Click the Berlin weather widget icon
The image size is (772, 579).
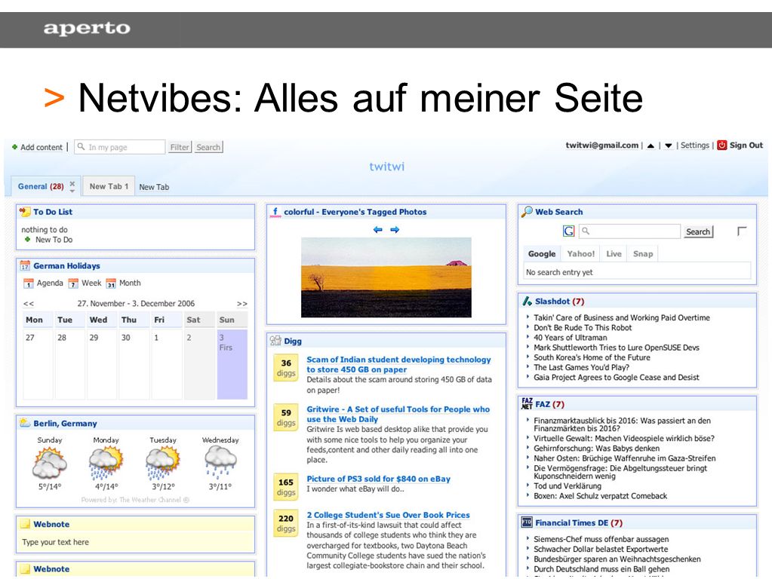click(x=24, y=423)
